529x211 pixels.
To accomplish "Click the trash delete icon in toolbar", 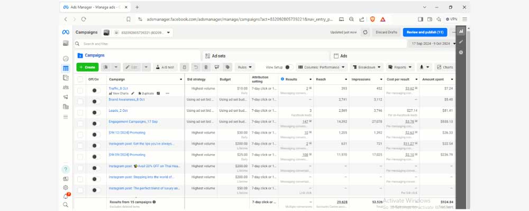I will tap(206, 68).
